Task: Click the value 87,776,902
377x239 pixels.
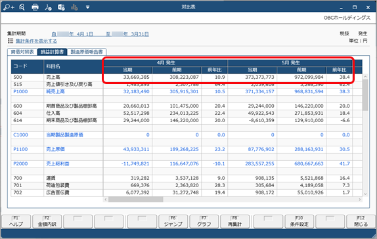Action: point(261,149)
